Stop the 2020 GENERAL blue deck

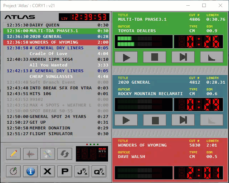[155, 120]
